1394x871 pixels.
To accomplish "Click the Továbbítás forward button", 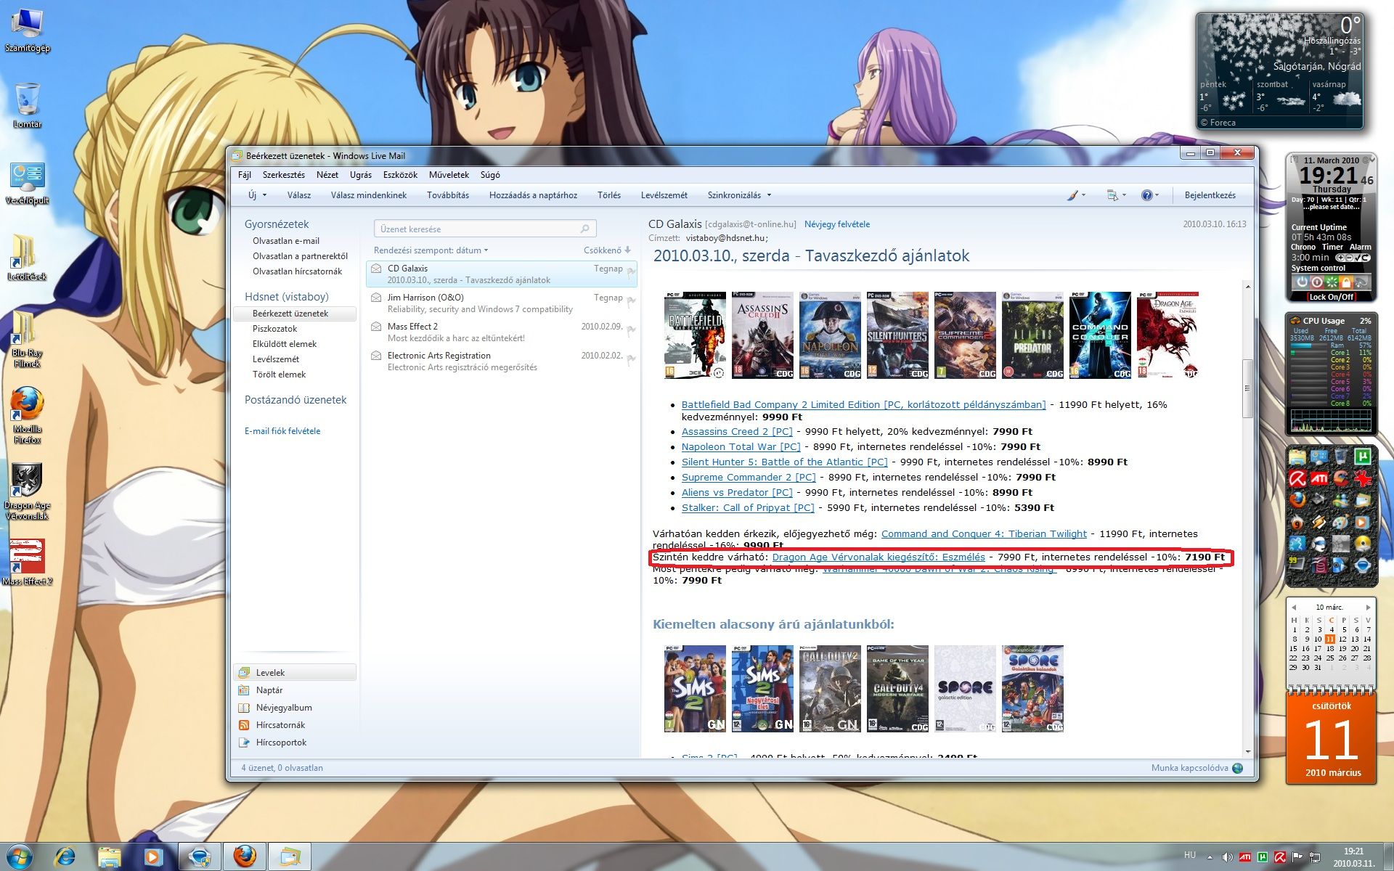I will (x=448, y=195).
